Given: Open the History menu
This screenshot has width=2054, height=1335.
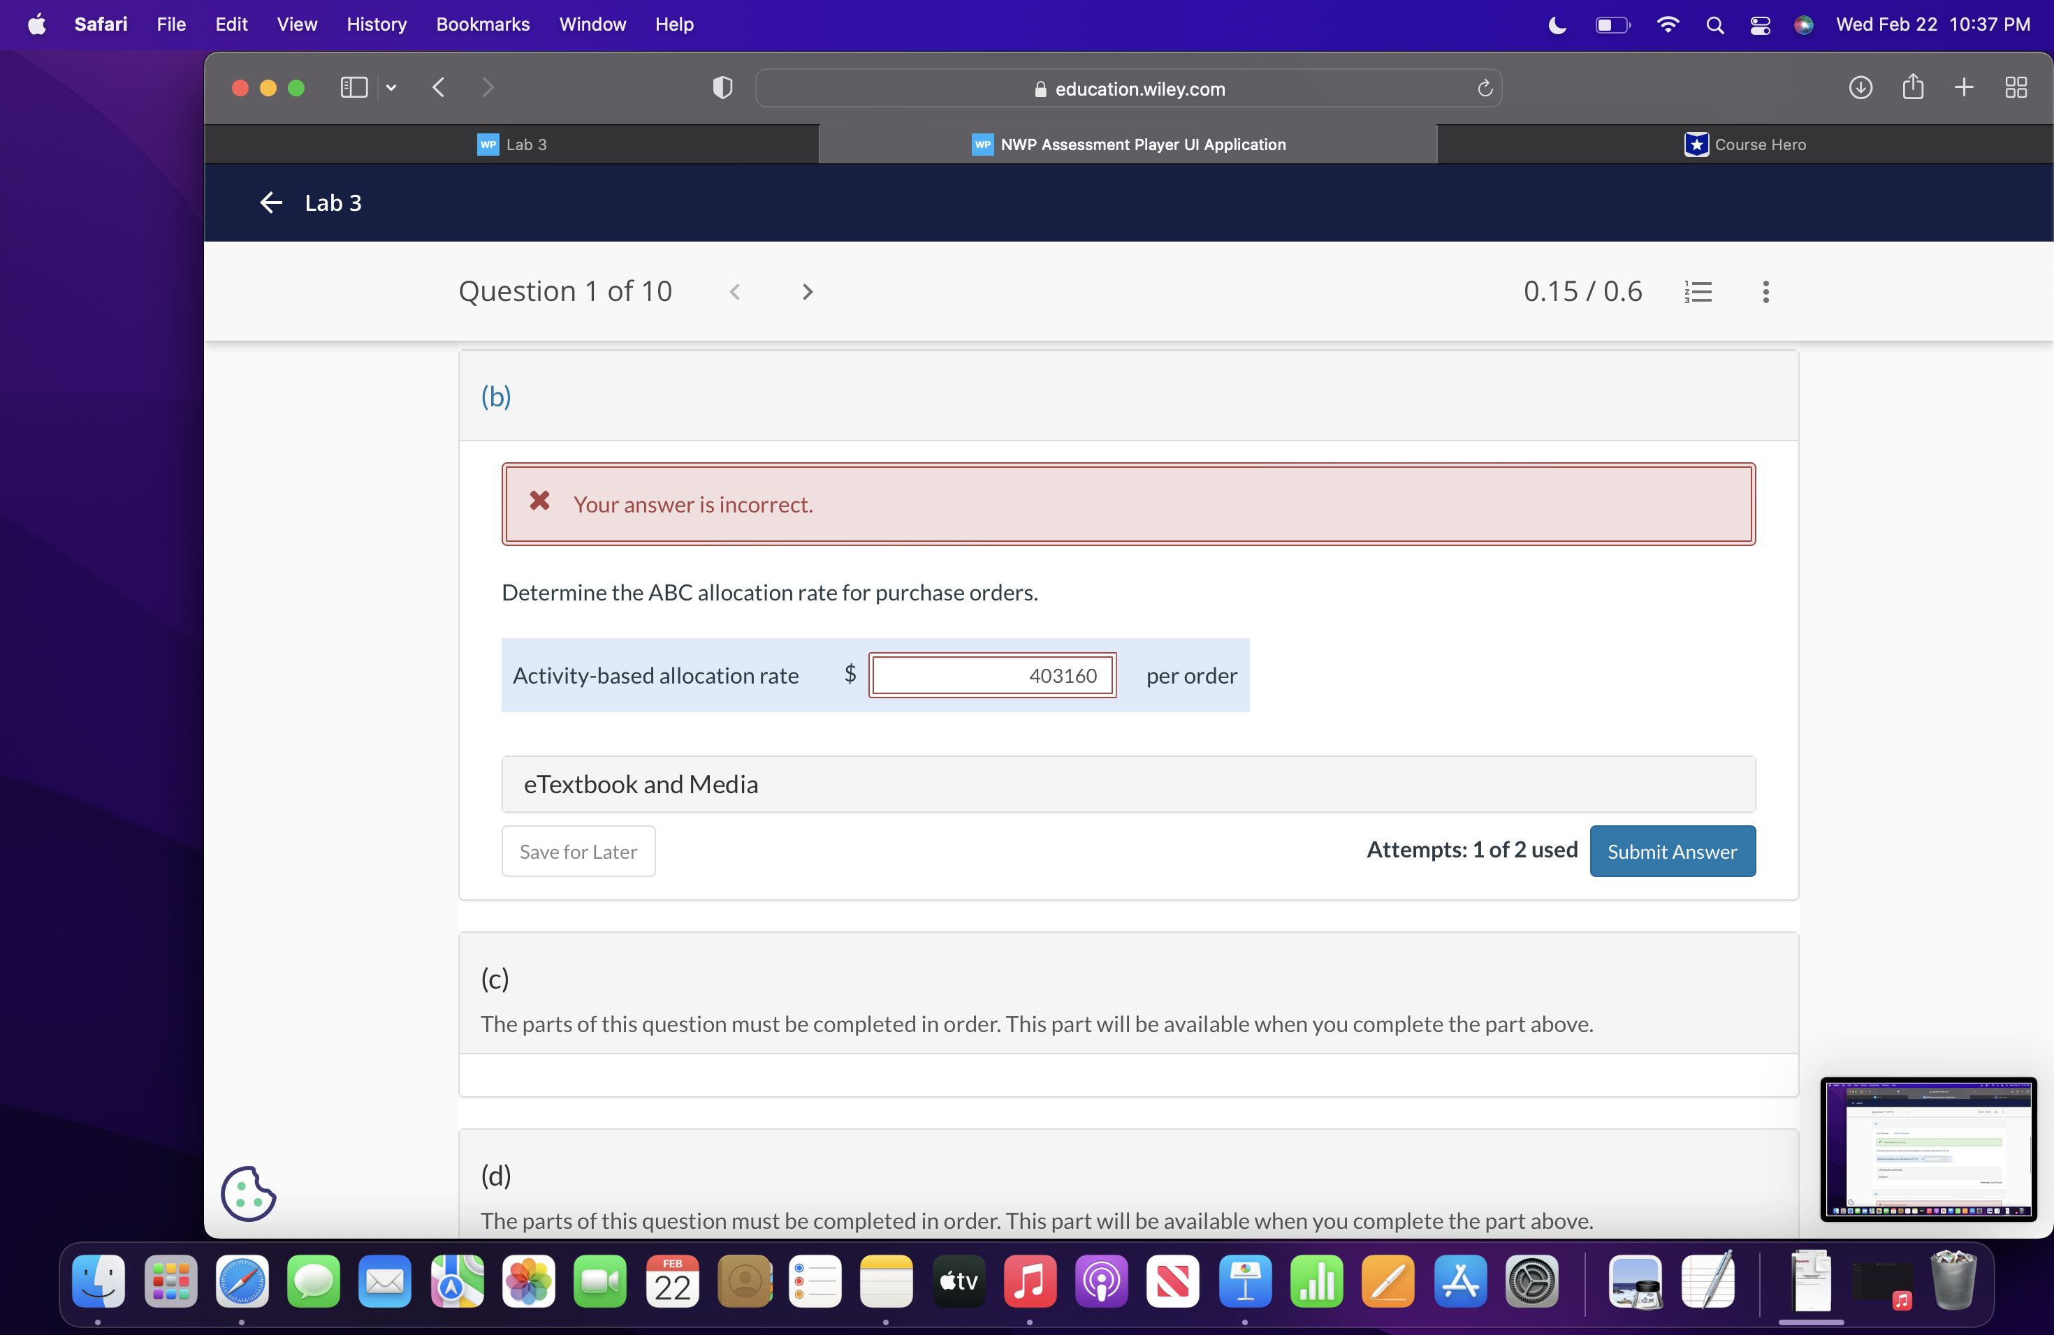Looking at the screenshot, I should (x=377, y=24).
